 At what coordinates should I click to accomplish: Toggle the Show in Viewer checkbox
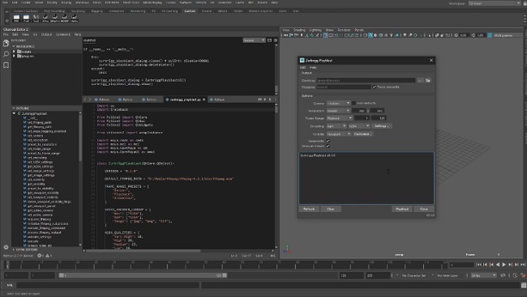click(x=328, y=146)
